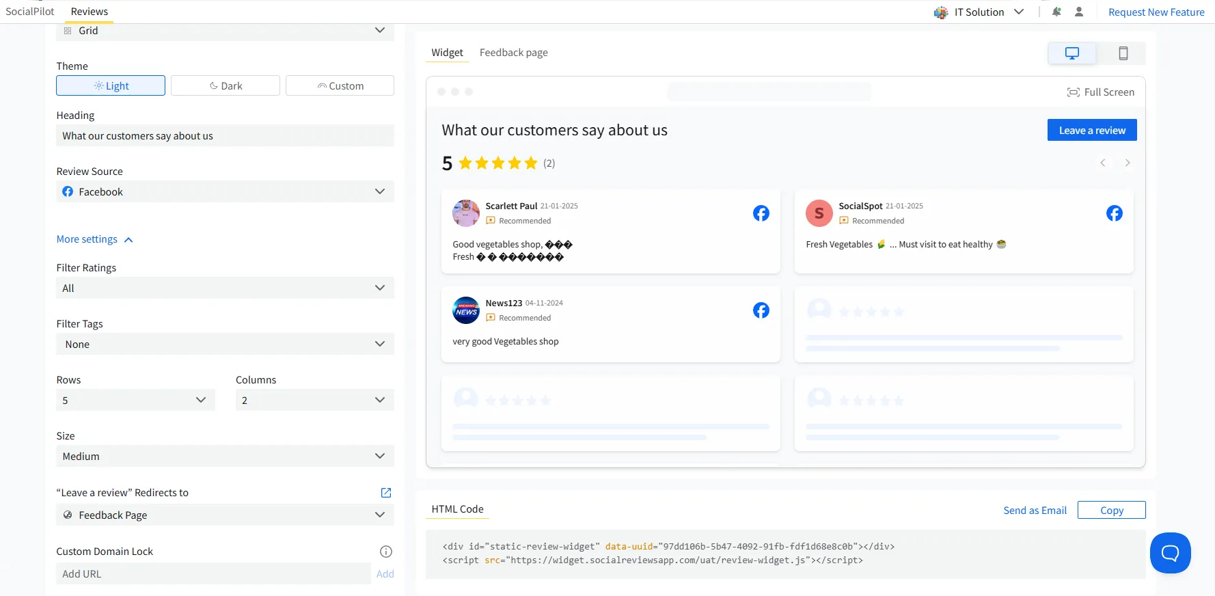
Task: Select Dark theme
Action: tap(226, 85)
